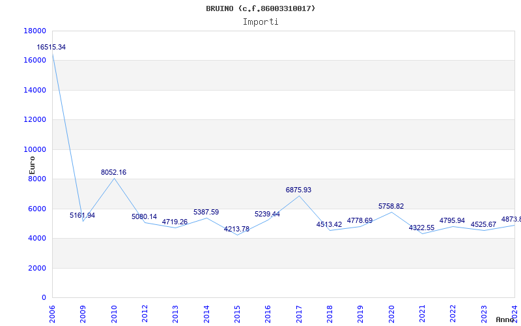Image resolution: width=521 pixels, height=326 pixels.
Task: Click y-axis tick 8000
Action: click(x=37, y=179)
